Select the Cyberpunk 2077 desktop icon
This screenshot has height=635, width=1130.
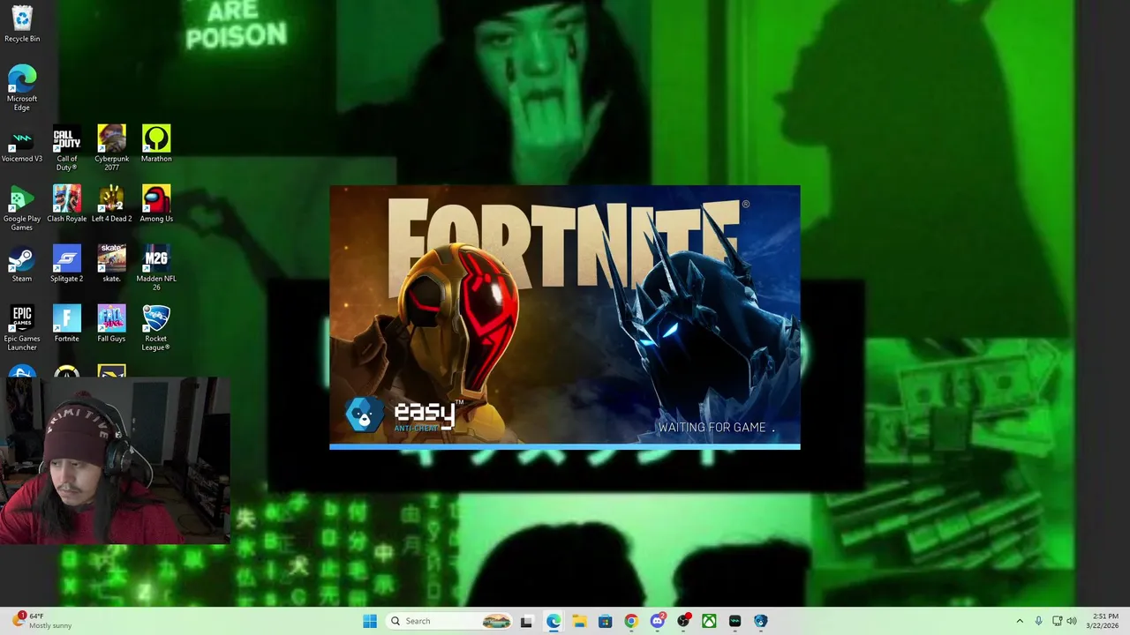click(x=112, y=148)
